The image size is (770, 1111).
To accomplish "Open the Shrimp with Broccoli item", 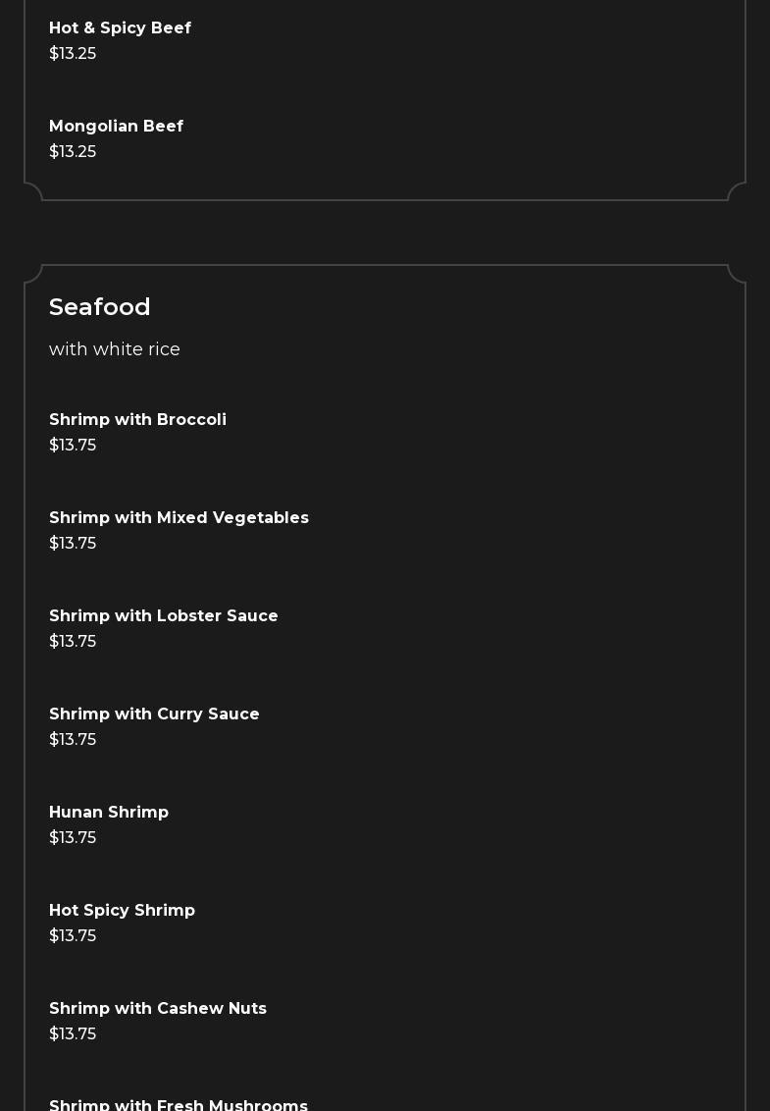I will (x=137, y=420).
